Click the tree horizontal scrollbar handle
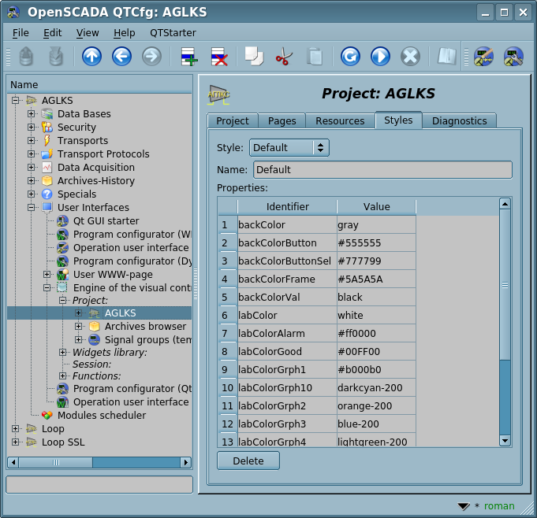 click(55, 463)
